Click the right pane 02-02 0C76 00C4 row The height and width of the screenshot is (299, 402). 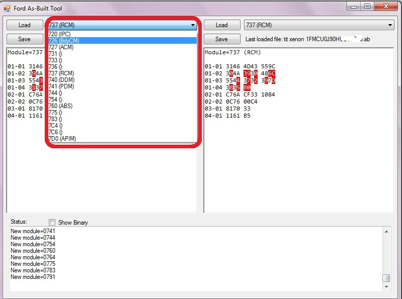(231, 102)
